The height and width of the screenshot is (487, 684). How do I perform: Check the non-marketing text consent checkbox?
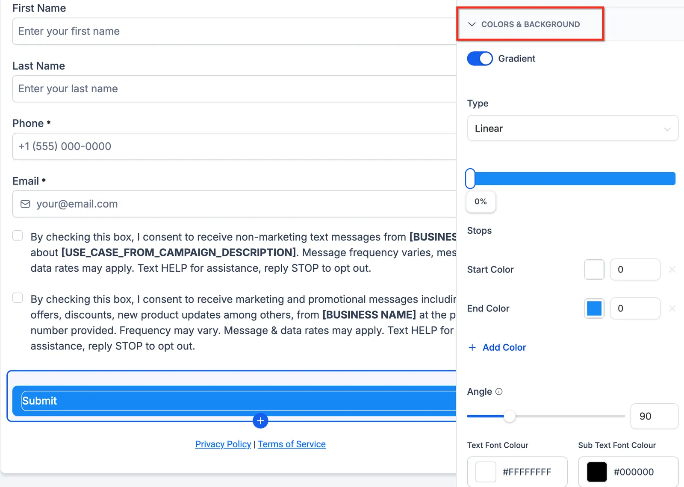[18, 235]
